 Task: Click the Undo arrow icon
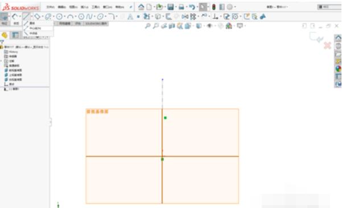coord(192,7)
